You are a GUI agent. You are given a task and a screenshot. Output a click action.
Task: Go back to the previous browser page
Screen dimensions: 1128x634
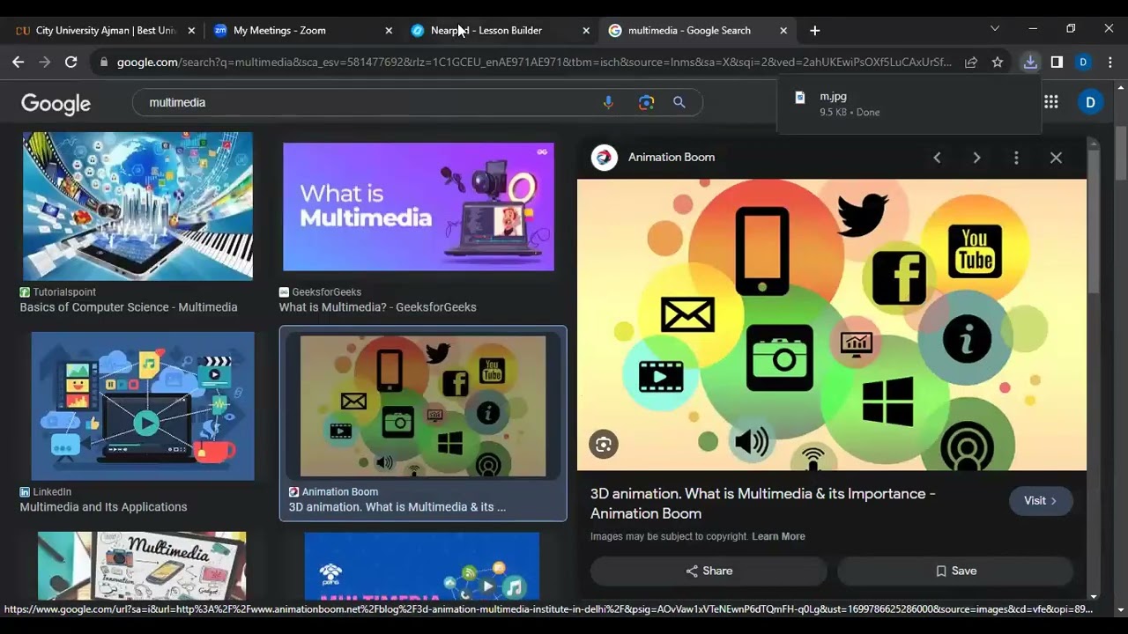click(x=18, y=62)
